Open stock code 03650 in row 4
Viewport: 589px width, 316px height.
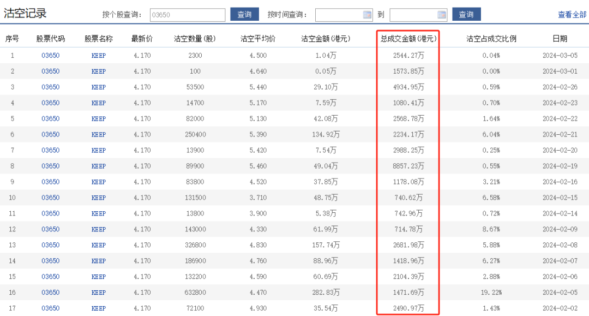point(50,103)
